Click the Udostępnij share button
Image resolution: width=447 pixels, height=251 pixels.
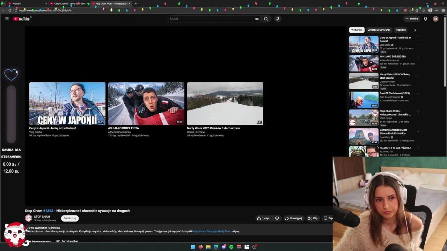coord(293,218)
